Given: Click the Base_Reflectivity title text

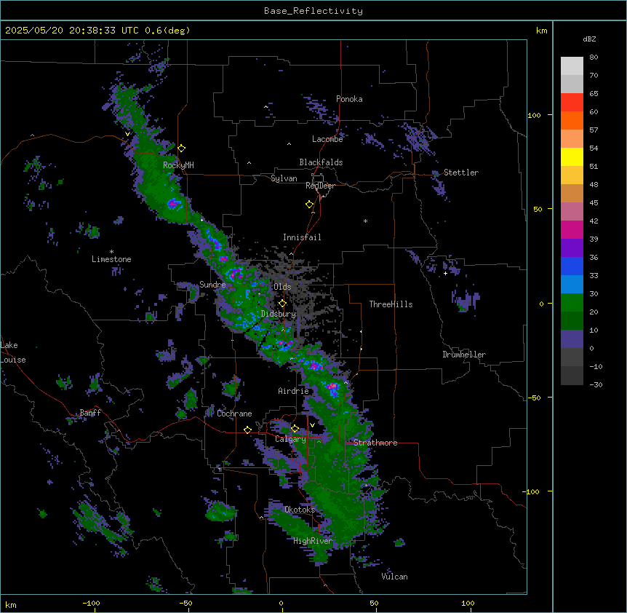Looking at the screenshot, I should coord(313,11).
